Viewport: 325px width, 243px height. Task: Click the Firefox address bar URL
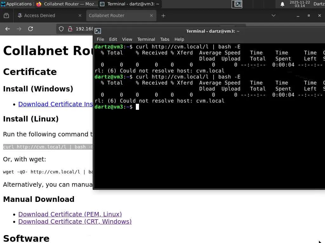(x=84, y=29)
